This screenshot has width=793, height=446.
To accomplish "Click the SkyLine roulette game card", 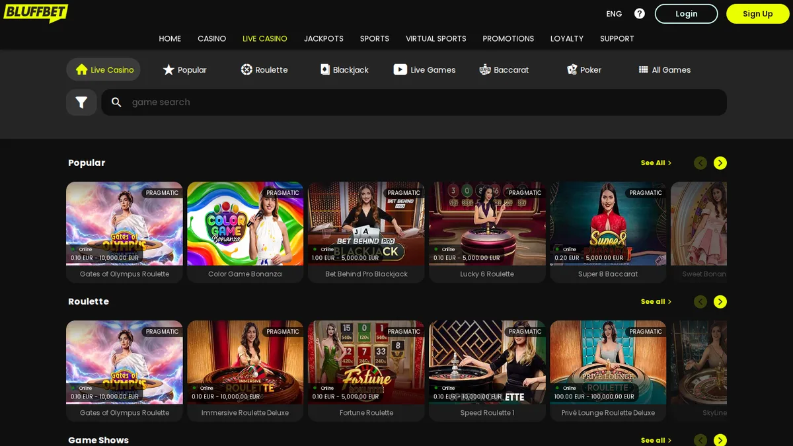I will [699, 371].
